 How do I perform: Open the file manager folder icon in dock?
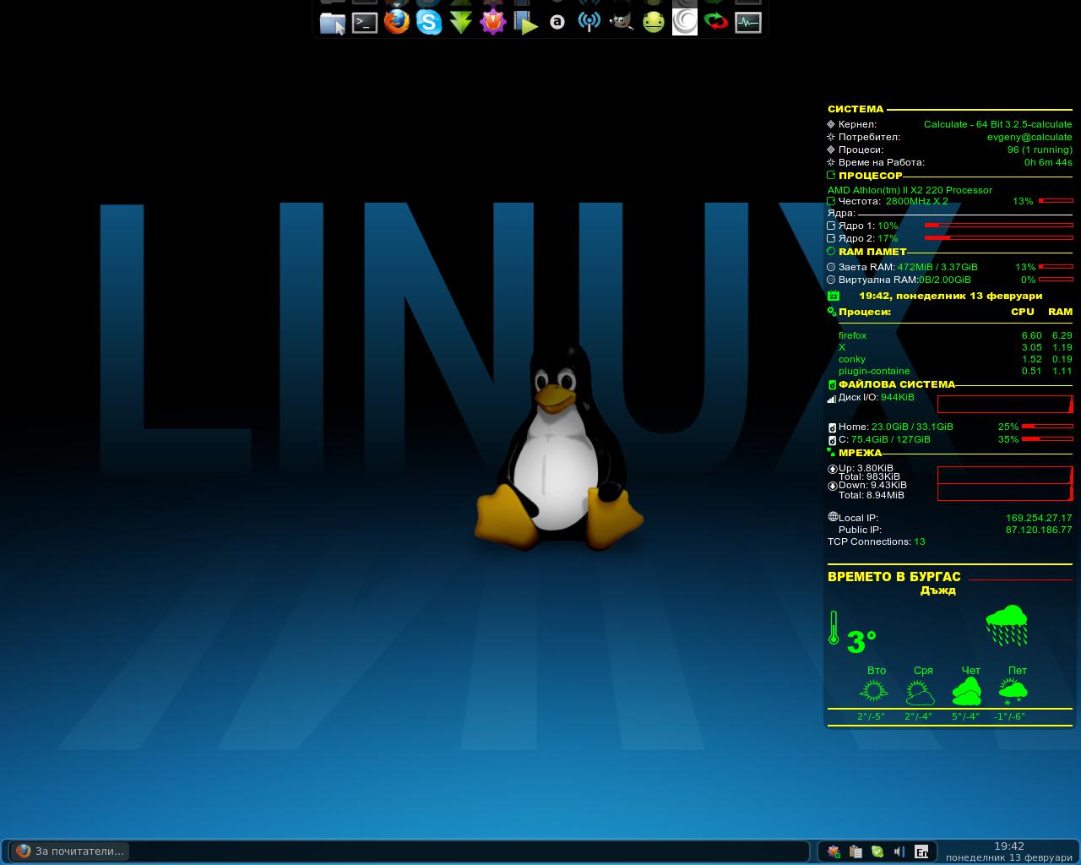pyautogui.click(x=333, y=23)
